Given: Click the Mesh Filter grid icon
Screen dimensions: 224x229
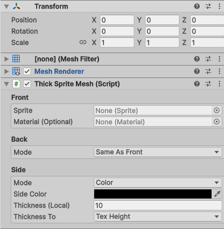Looking at the screenshot, I should pos(16,59).
